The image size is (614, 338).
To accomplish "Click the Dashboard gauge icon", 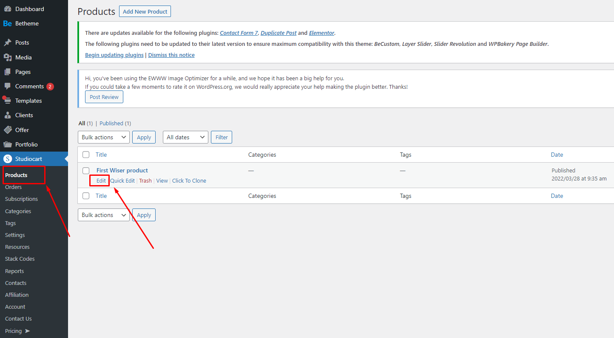I will (7, 9).
